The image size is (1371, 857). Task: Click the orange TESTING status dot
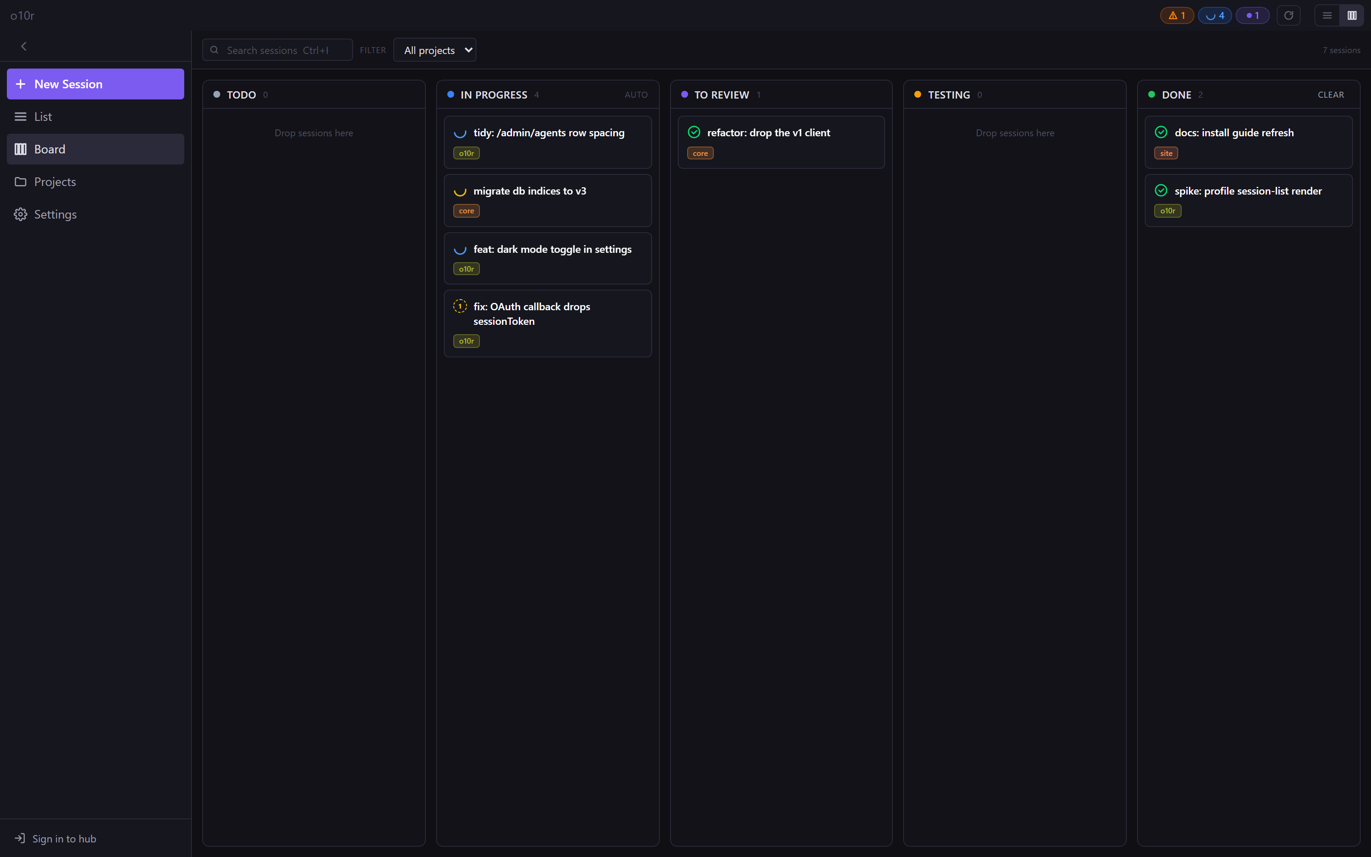click(x=917, y=94)
